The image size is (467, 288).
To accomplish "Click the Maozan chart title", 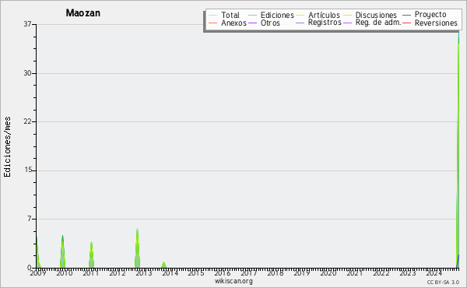I will click(83, 13).
